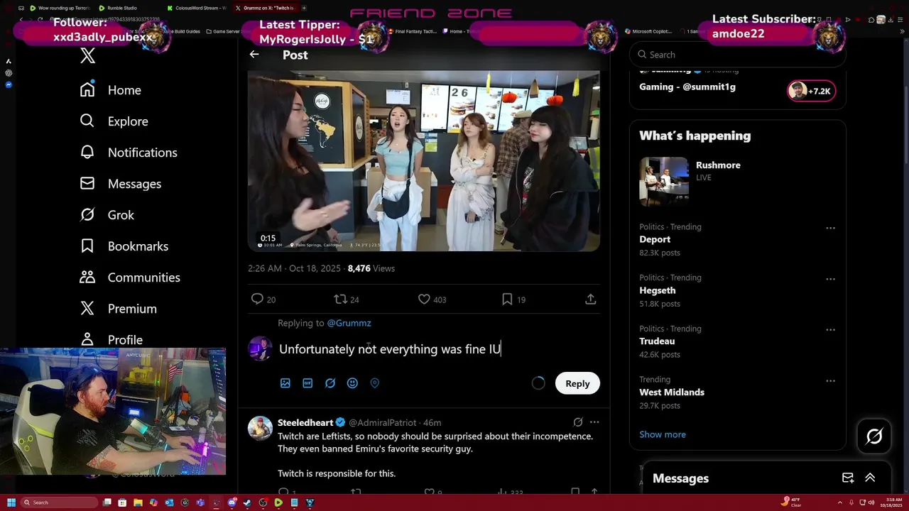Open more options for Deport trend
The width and height of the screenshot is (909, 511).
[x=830, y=228]
